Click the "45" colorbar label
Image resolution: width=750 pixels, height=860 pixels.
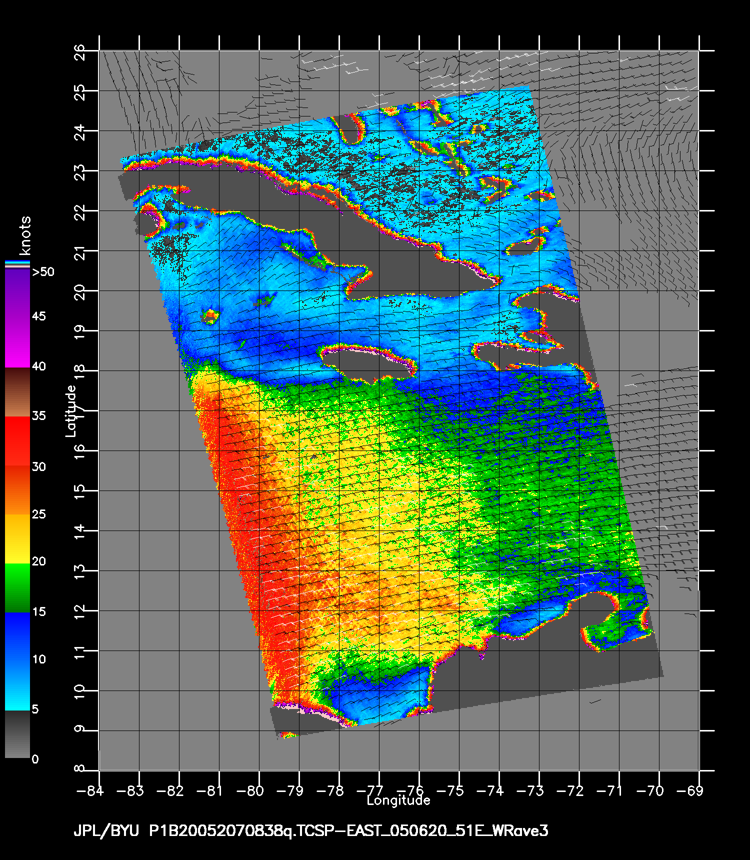(x=39, y=316)
